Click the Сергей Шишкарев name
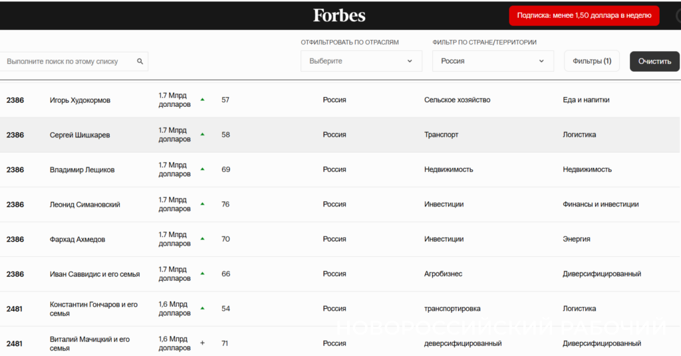Viewport: 681px width, 356px height. [80, 135]
